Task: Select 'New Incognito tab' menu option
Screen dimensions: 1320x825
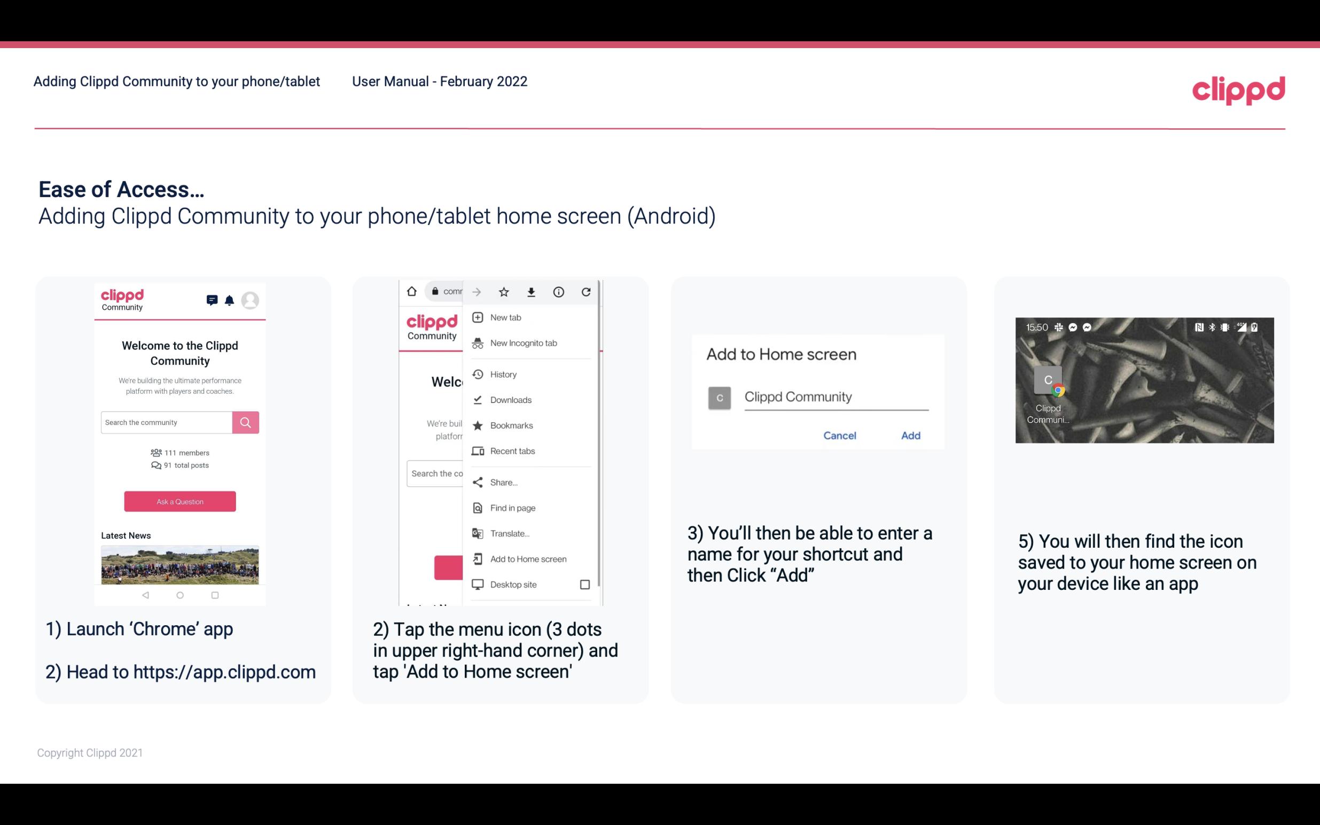Action: click(524, 343)
